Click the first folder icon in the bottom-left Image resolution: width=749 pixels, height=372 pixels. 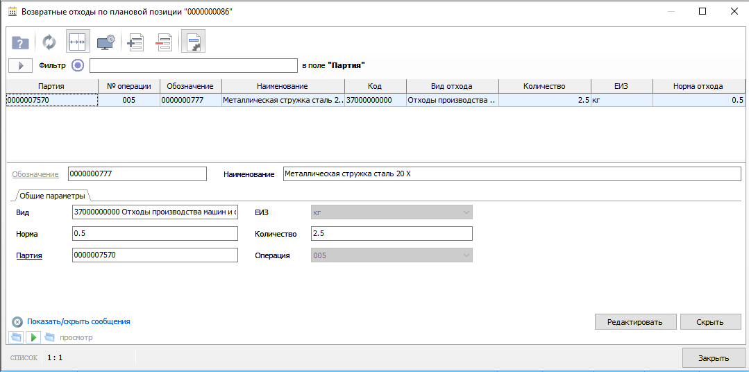pos(15,337)
